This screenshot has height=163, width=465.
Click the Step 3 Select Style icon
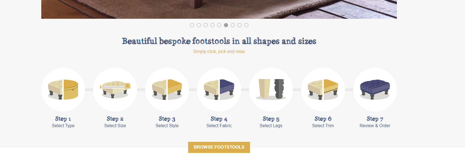167,90
